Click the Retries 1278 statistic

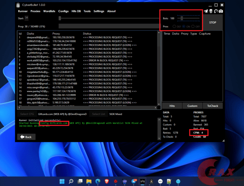click(171, 133)
